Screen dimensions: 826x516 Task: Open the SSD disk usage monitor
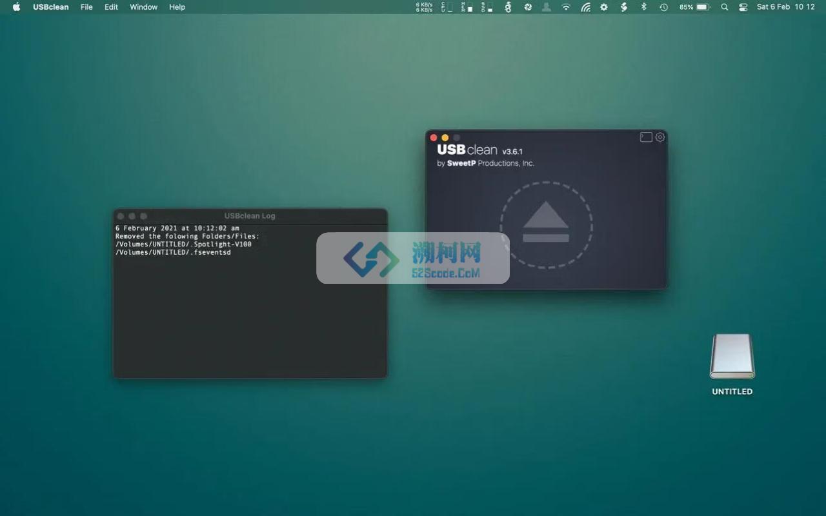pyautogui.click(x=487, y=7)
